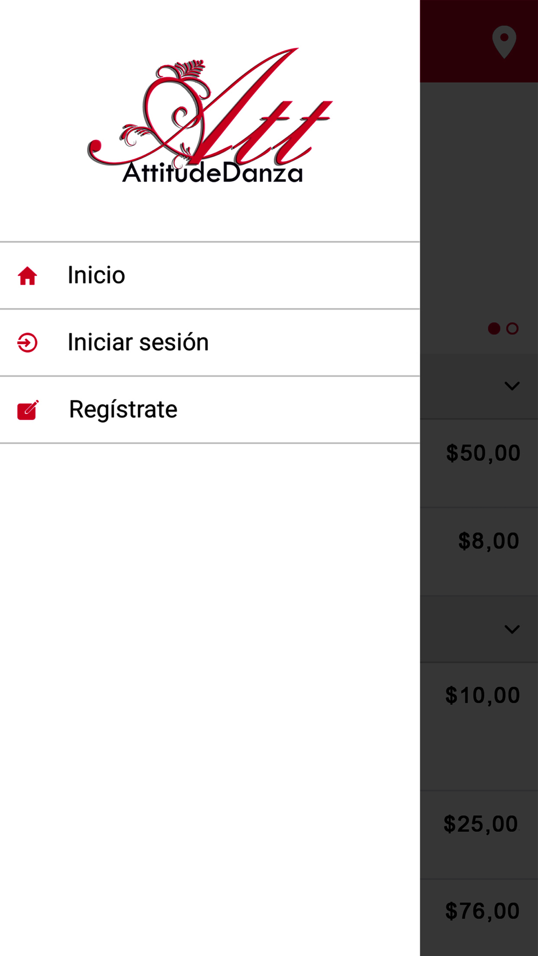538x956 pixels.
Task: Tap the $25,00 price row
Action: pos(479,835)
